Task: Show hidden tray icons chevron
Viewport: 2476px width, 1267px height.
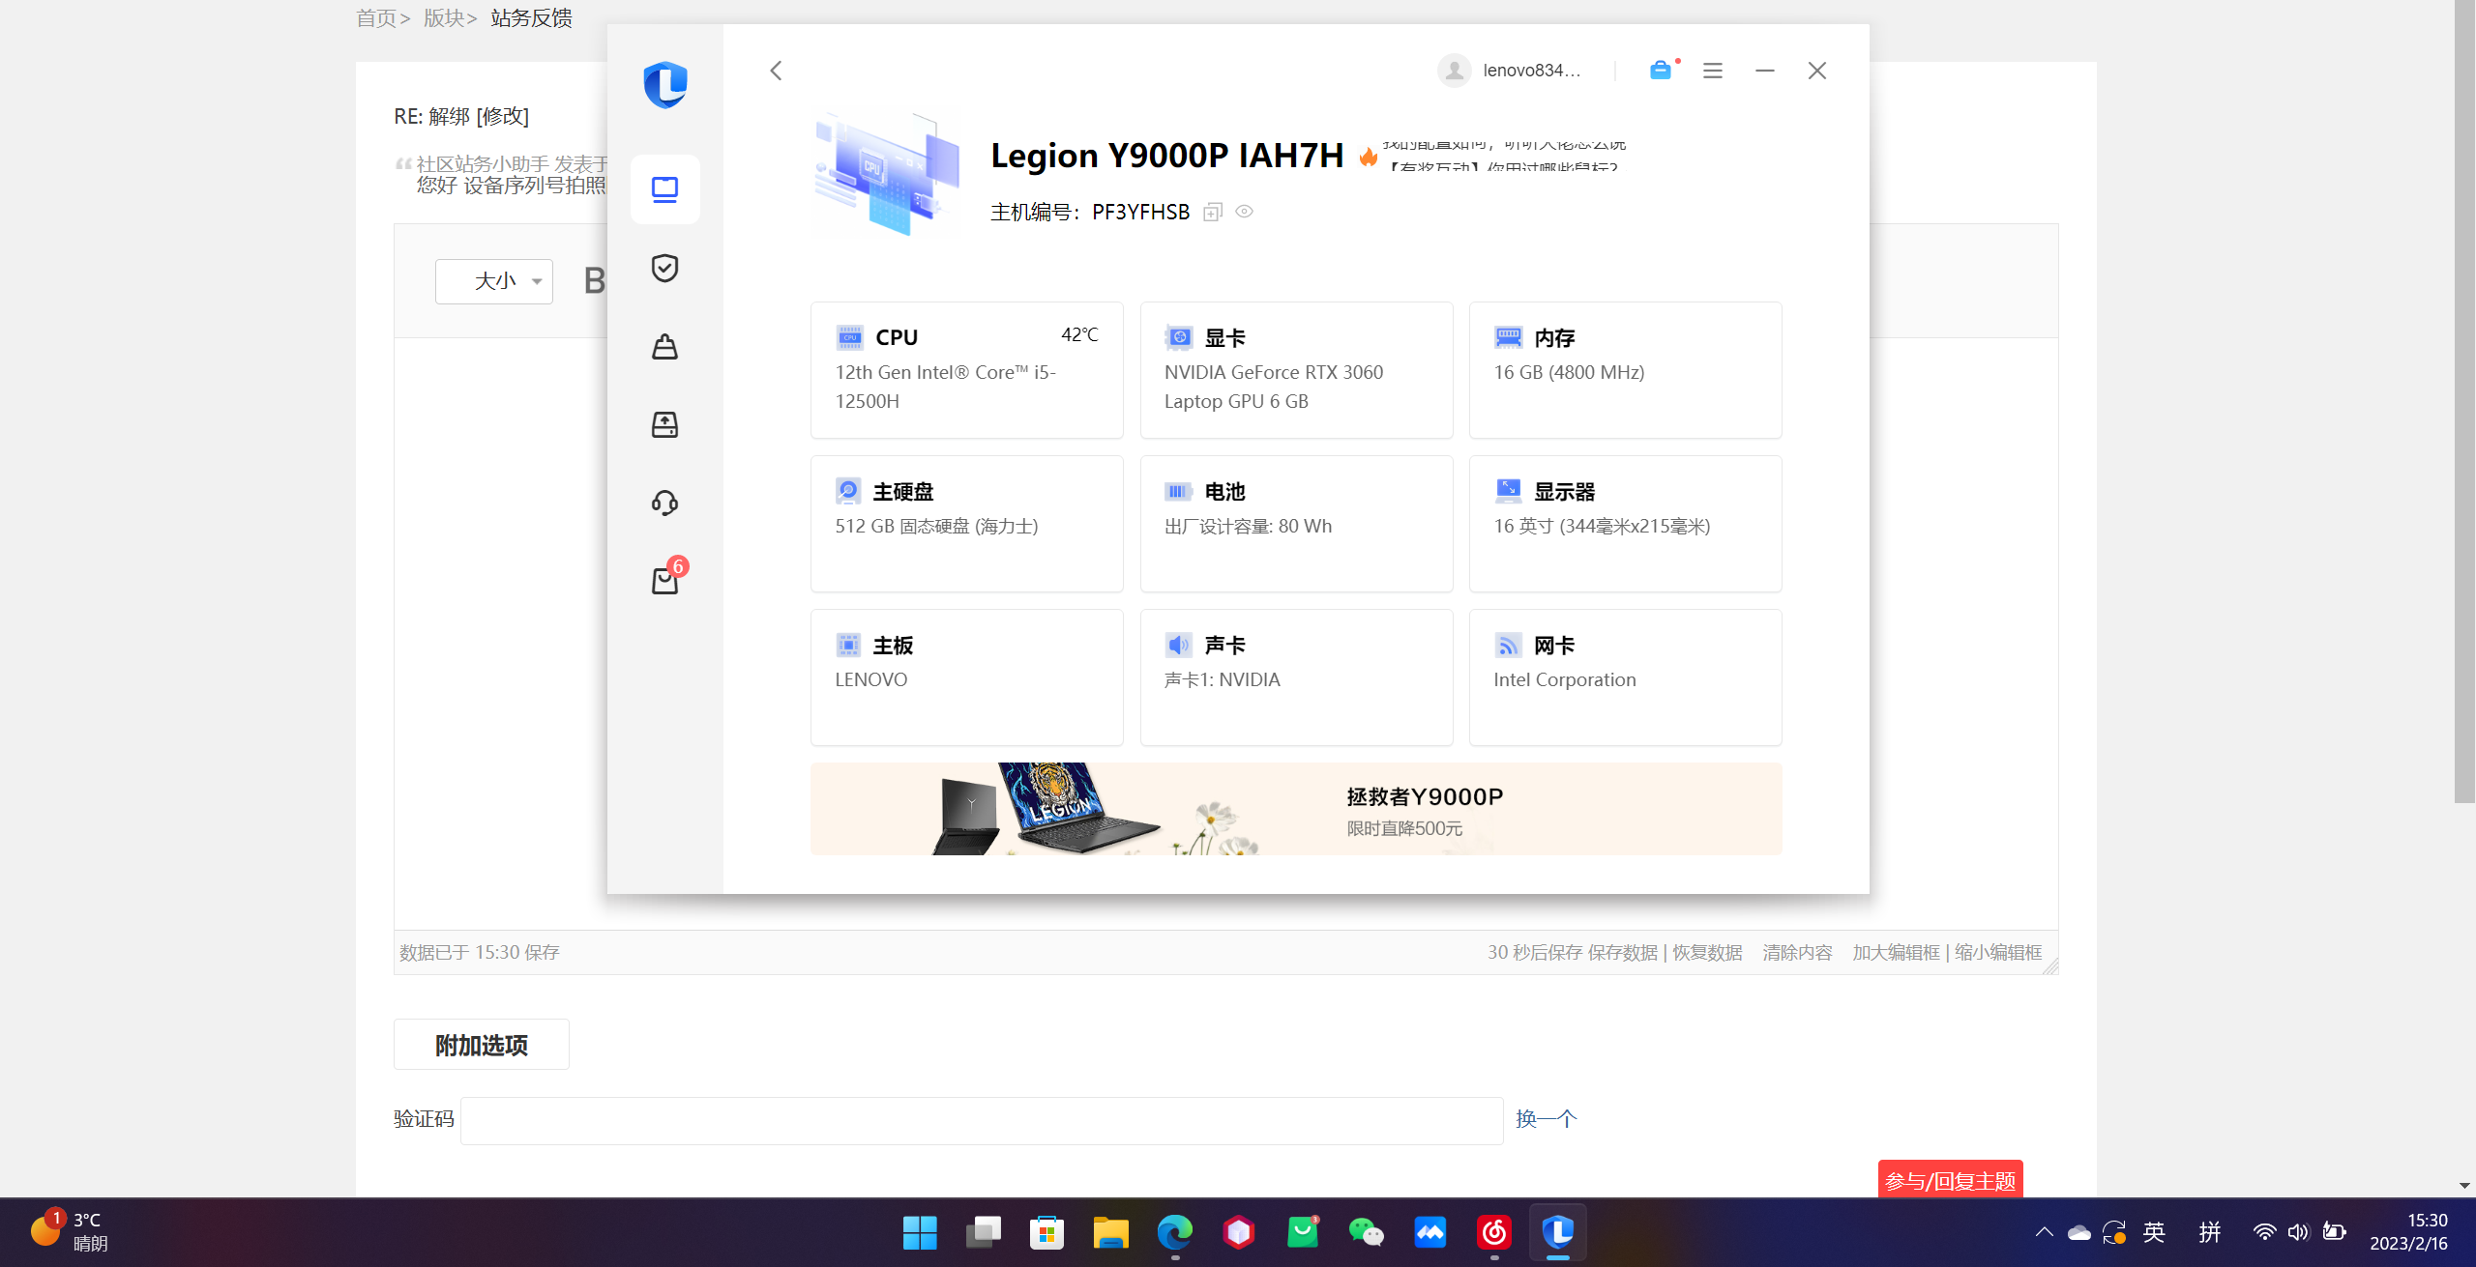Action: [x=2044, y=1232]
